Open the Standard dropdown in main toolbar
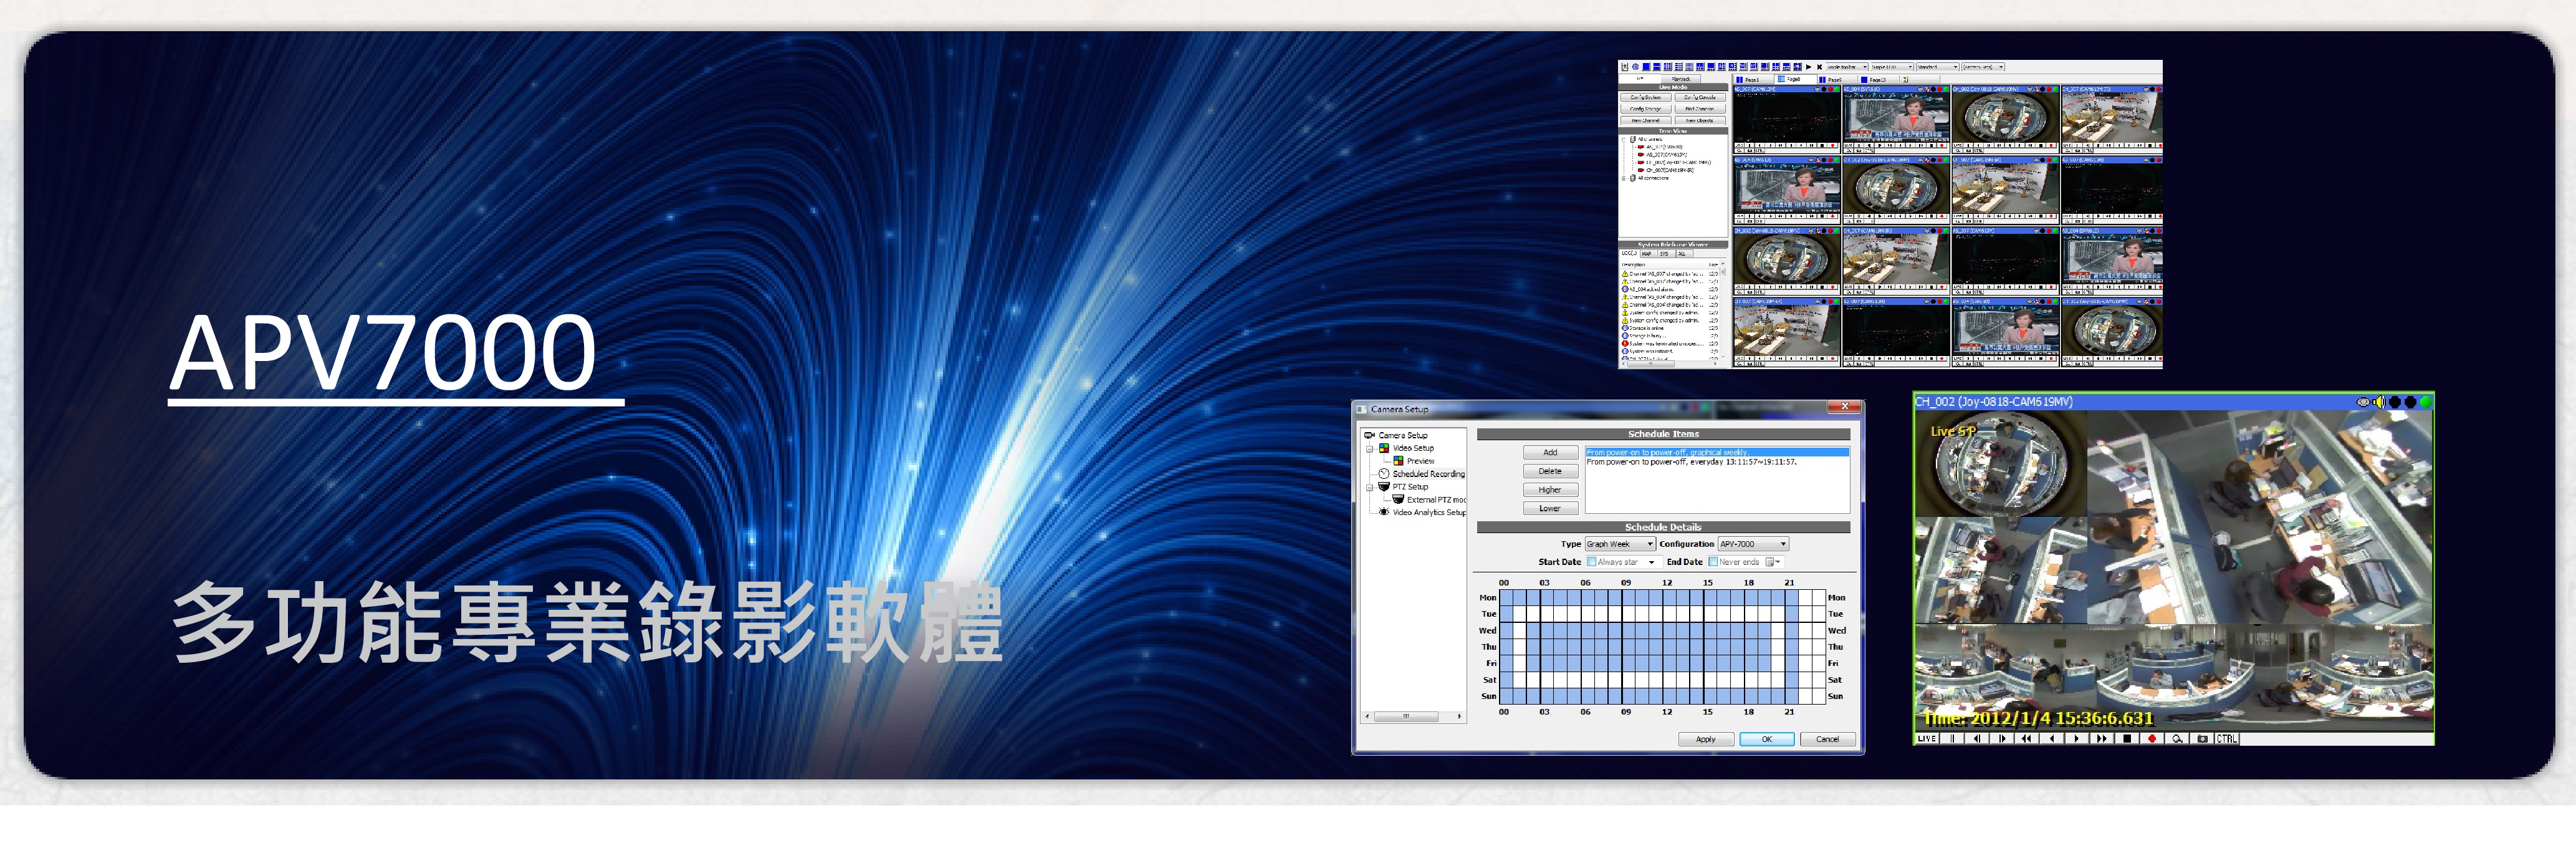 tap(1938, 67)
